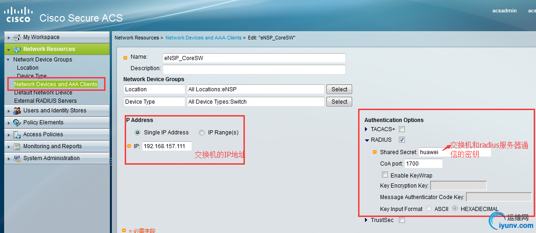Open My Workspace menu
The width and height of the screenshot is (536, 233).
(57, 37)
